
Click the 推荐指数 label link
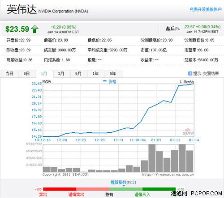119,182
